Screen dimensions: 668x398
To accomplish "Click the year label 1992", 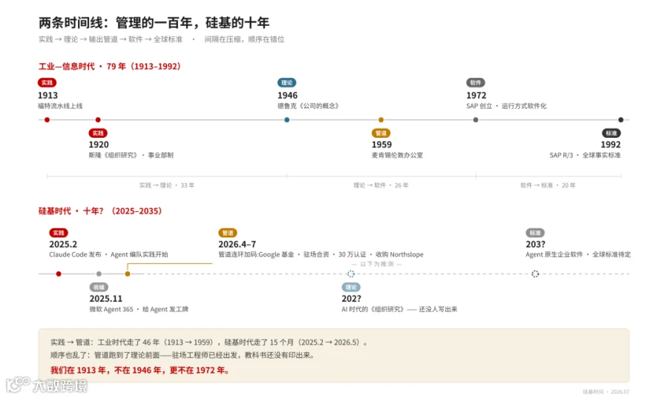I will (611, 145).
